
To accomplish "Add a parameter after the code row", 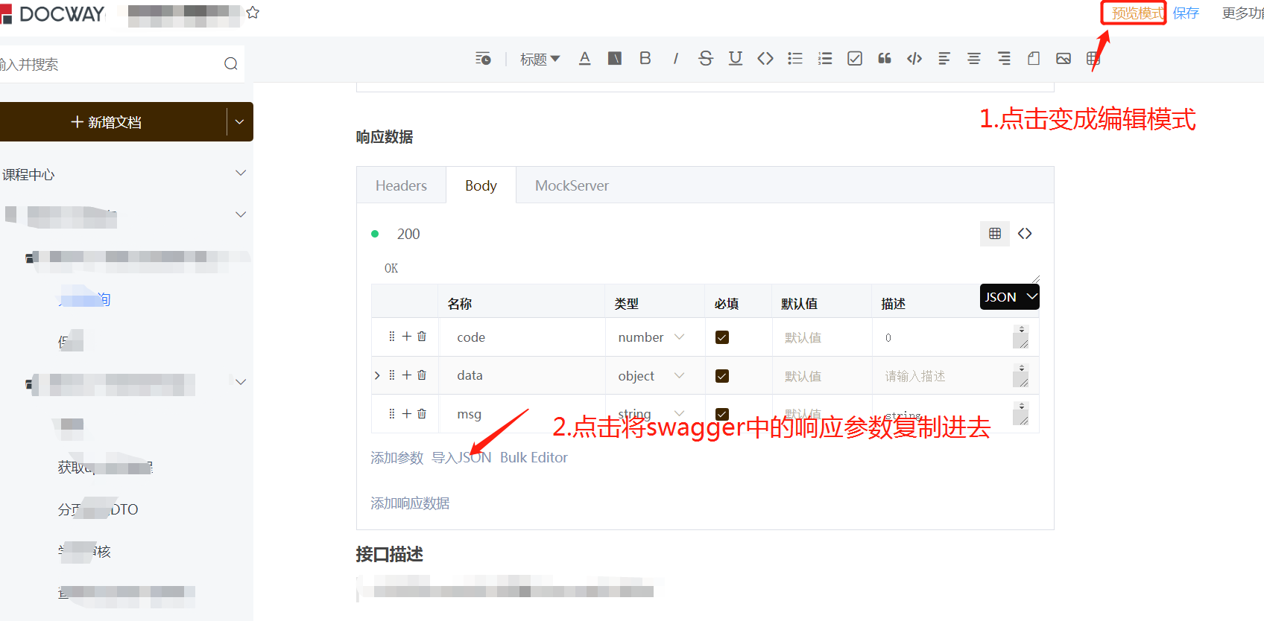I will 407,337.
